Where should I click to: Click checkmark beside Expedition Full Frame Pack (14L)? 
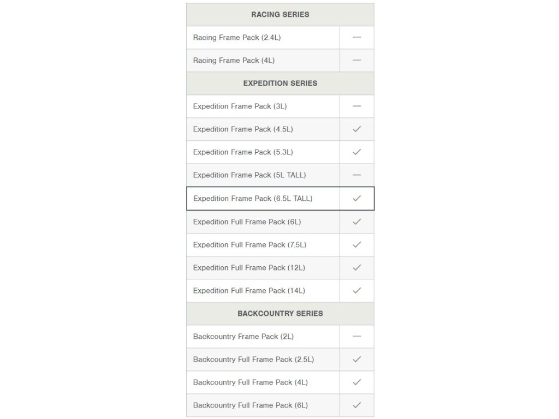357,291
